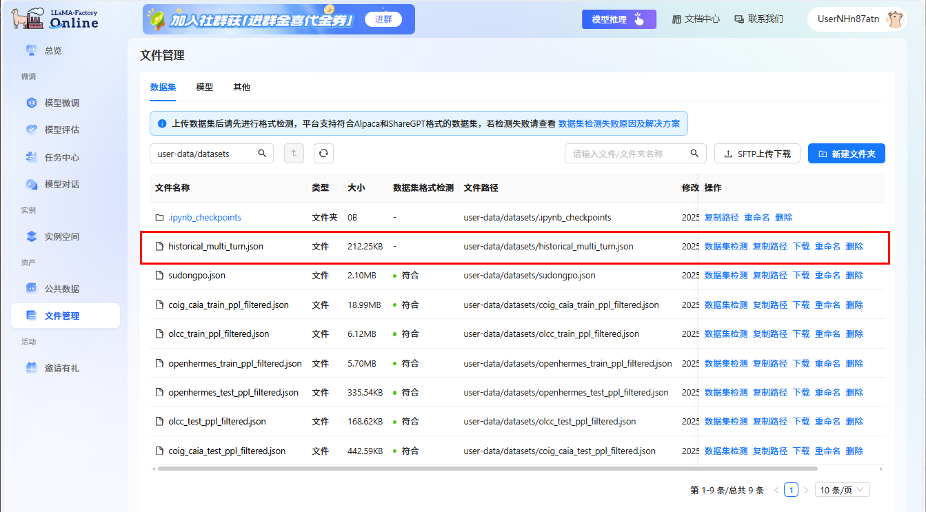
Task: Switch to the 其他 tab
Action: click(242, 88)
